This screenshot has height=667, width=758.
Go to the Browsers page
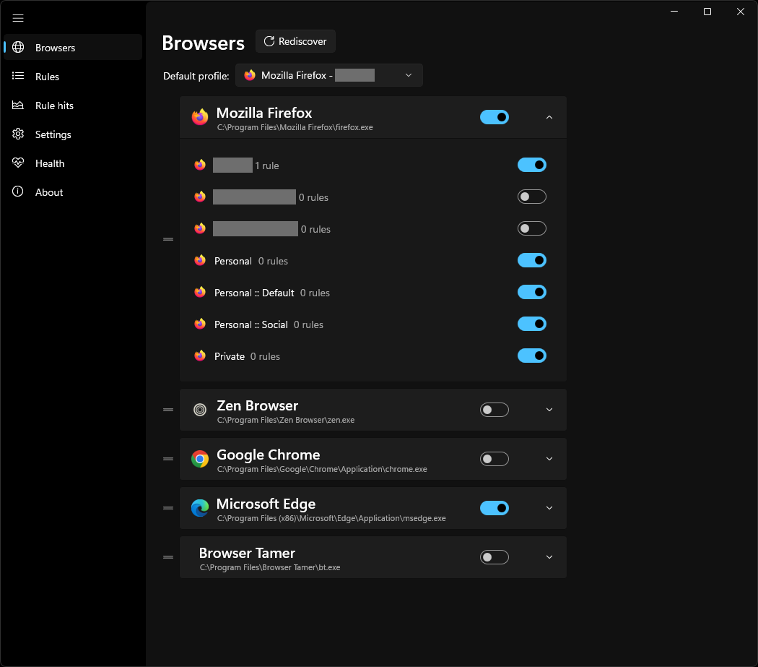click(73, 47)
